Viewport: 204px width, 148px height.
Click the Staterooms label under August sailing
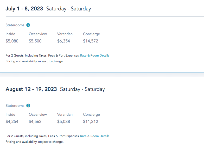15,106
